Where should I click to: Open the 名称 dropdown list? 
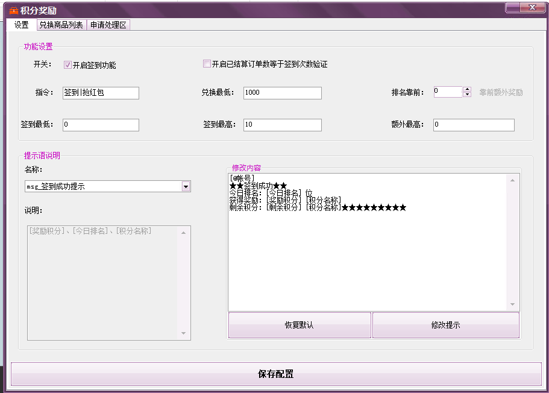186,187
